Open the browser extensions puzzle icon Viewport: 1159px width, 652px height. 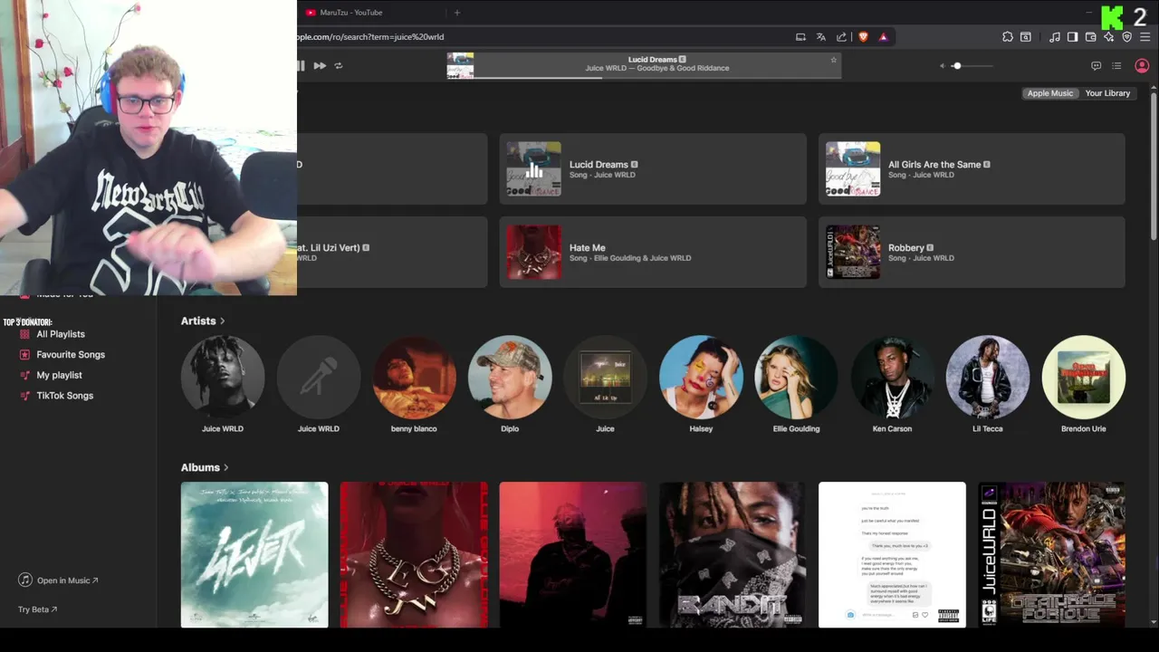click(1008, 37)
